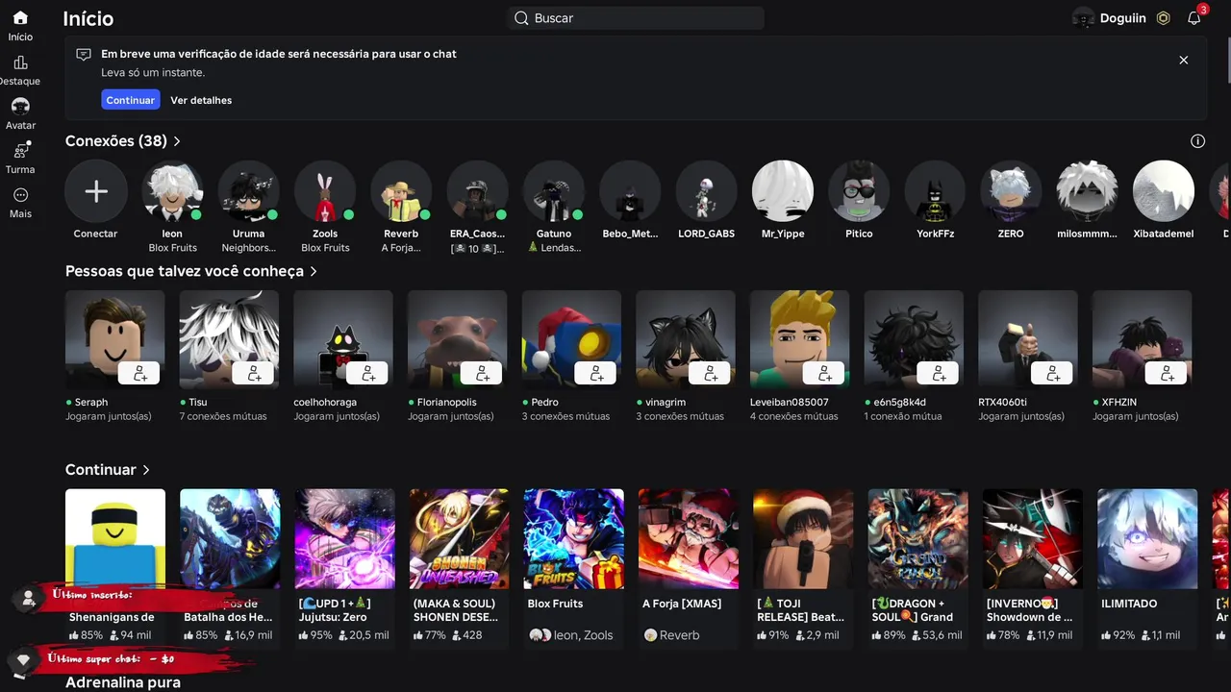Add vinagrim as a connection
Image resolution: width=1231 pixels, height=692 pixels.
point(711,373)
